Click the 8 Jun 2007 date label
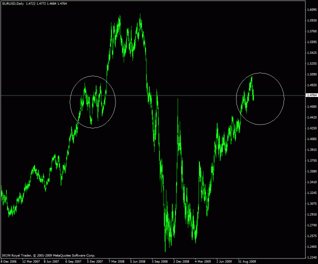318x264 pixels. (x=51, y=261)
